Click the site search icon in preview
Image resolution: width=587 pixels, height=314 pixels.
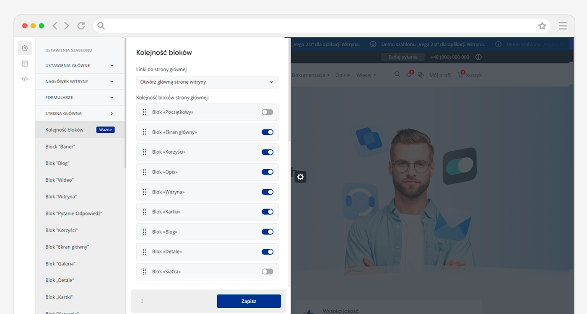397,75
